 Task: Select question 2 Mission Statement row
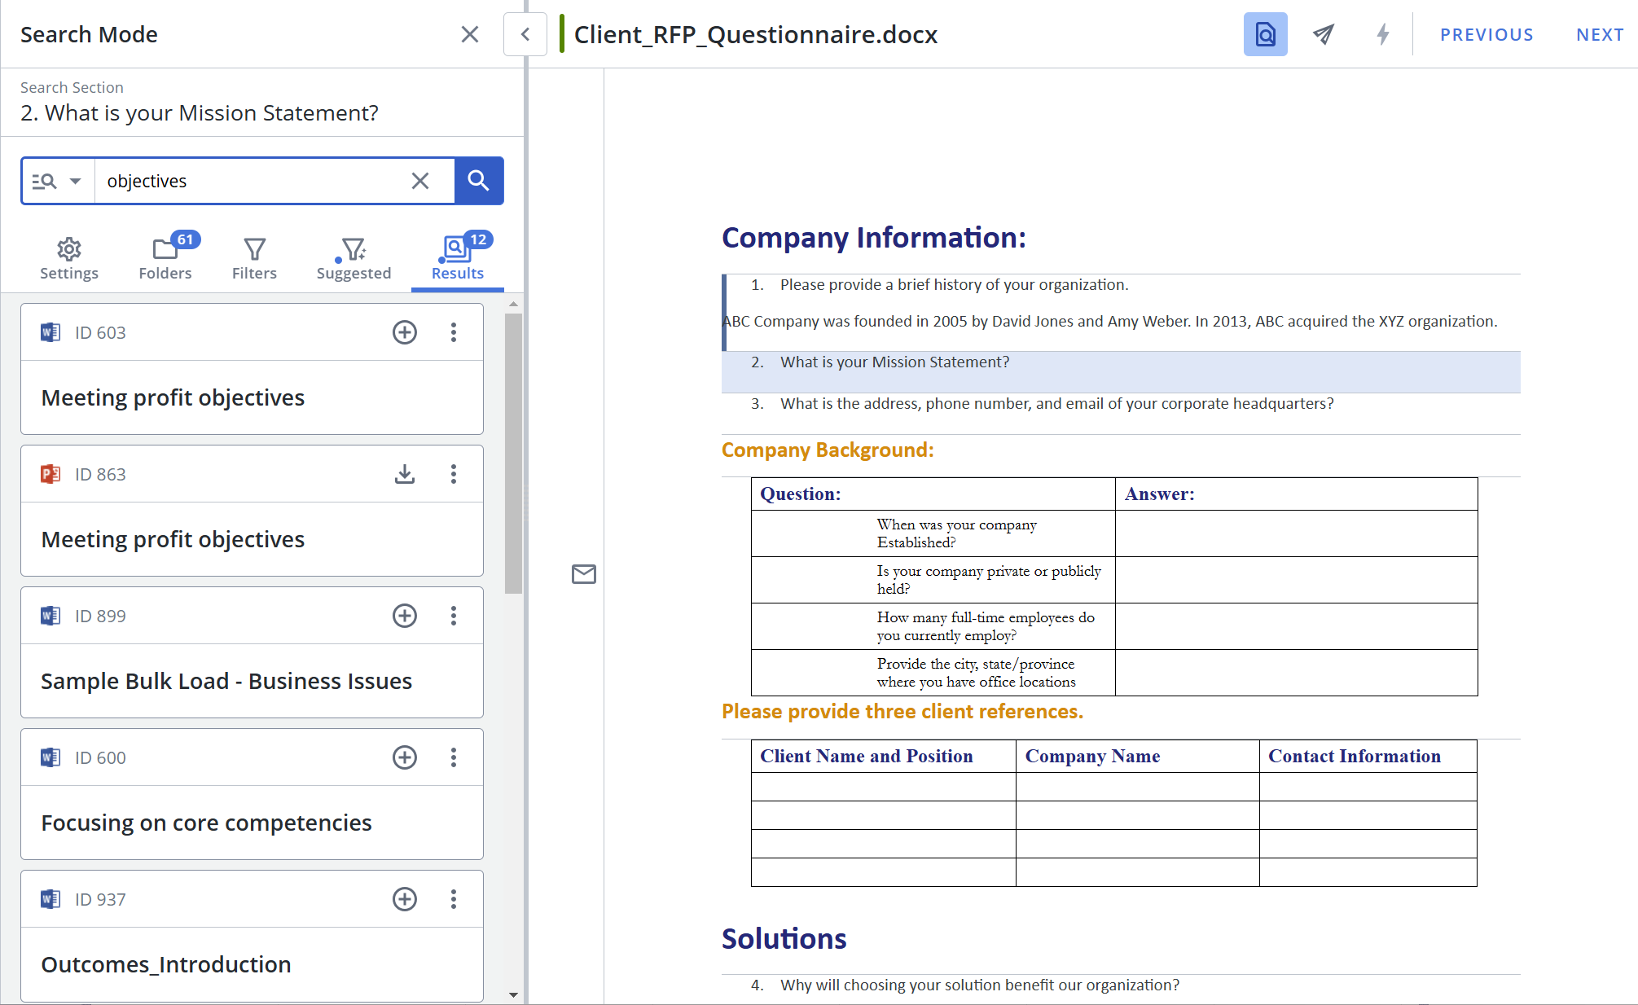(1121, 372)
